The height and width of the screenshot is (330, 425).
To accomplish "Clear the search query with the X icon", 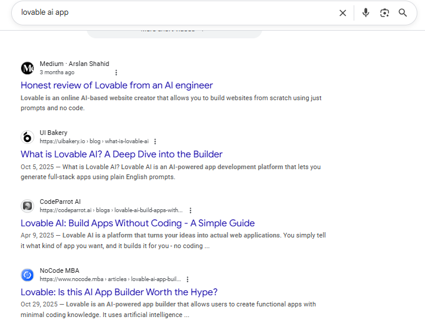I will 342,13.
